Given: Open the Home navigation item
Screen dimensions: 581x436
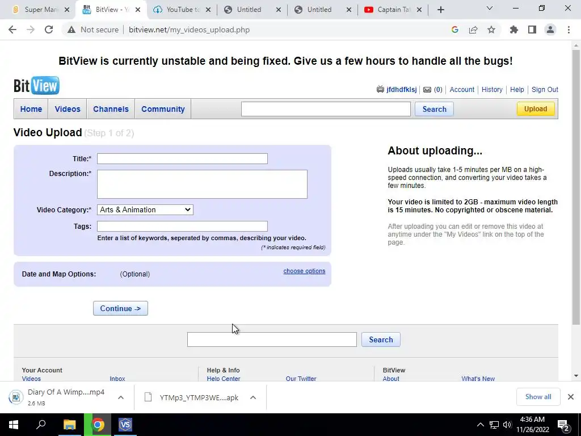Looking at the screenshot, I should point(31,109).
